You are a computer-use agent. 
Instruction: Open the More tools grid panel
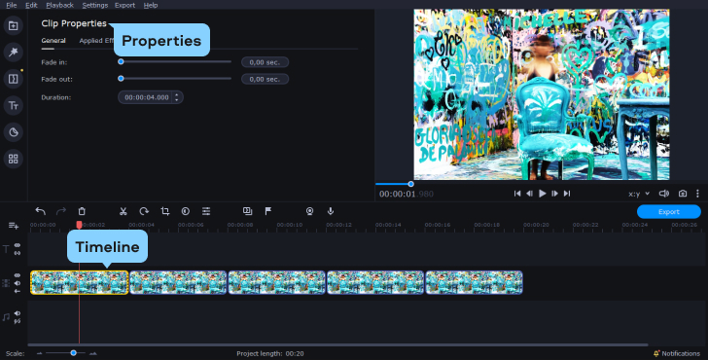click(x=13, y=159)
